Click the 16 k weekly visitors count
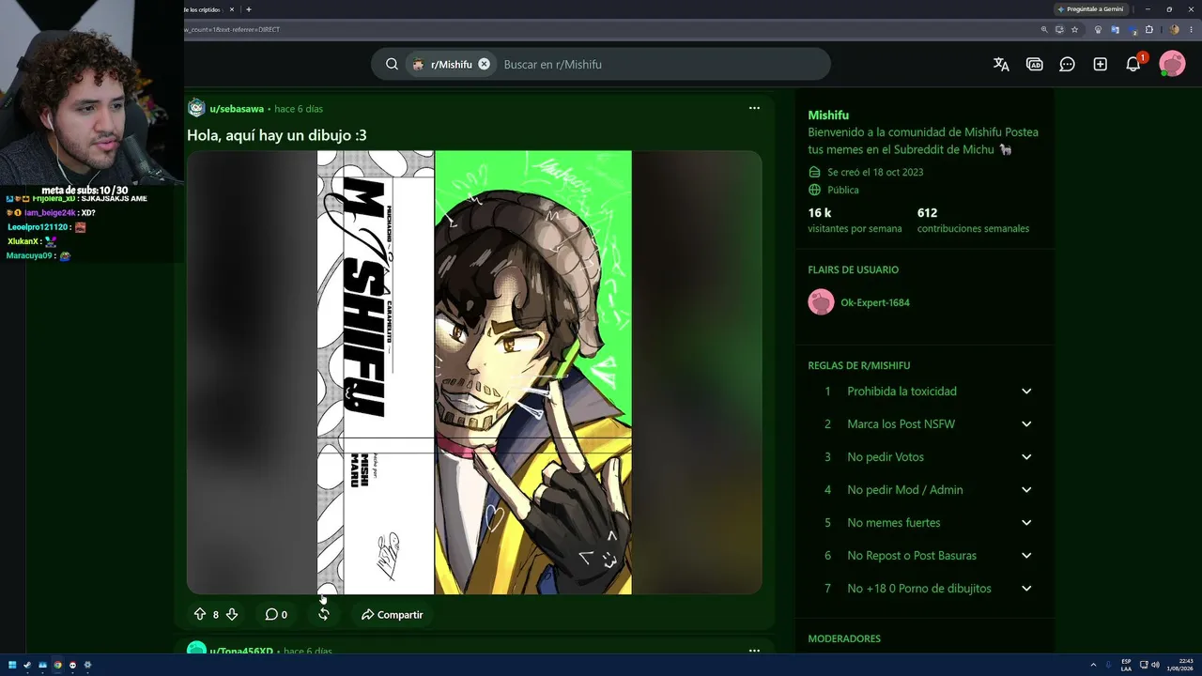This screenshot has height=676, width=1202. tap(820, 213)
